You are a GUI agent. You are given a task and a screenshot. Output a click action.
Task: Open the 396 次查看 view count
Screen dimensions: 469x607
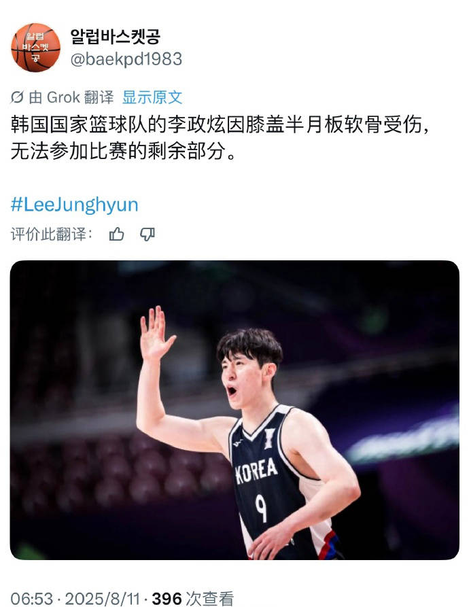point(193,598)
